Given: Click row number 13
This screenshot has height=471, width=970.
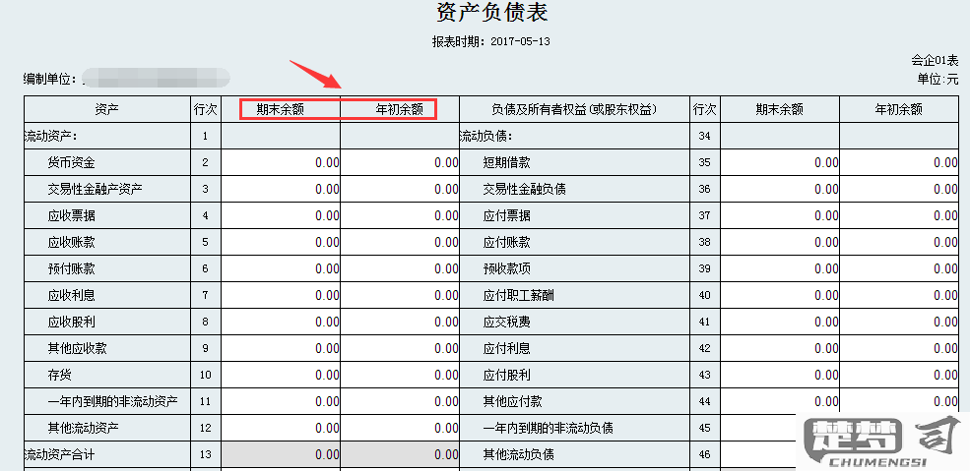Looking at the screenshot, I should (206, 454).
